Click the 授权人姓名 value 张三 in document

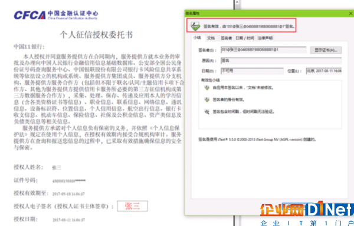click(57, 168)
